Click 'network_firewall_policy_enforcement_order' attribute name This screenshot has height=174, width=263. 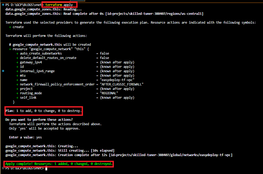click(x=57, y=84)
